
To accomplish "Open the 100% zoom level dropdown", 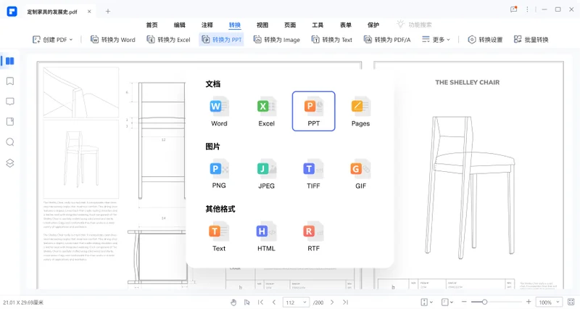I will tap(550, 302).
